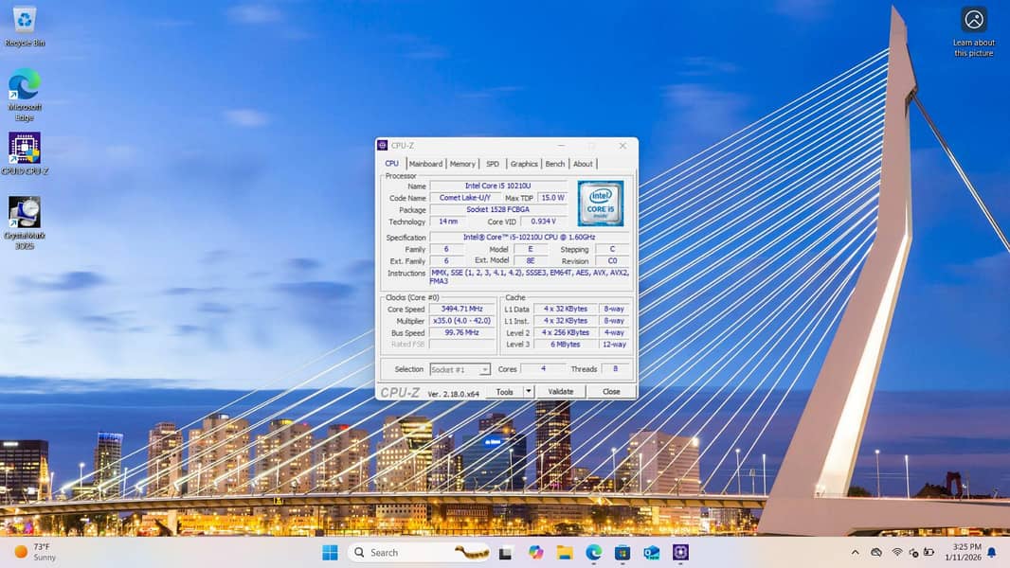Click the Validate button
This screenshot has width=1010, height=568.
pyautogui.click(x=561, y=392)
